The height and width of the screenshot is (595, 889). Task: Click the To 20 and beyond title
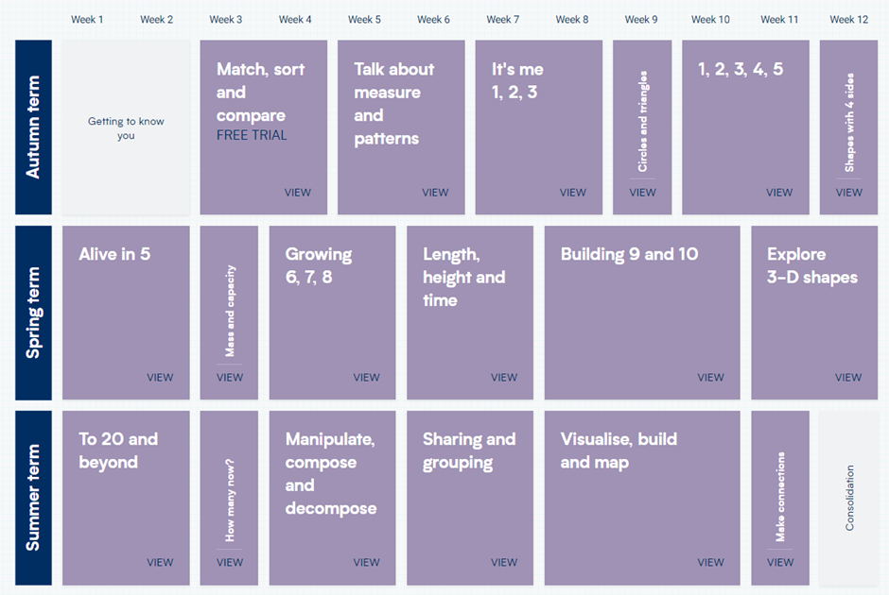pyautogui.click(x=118, y=450)
